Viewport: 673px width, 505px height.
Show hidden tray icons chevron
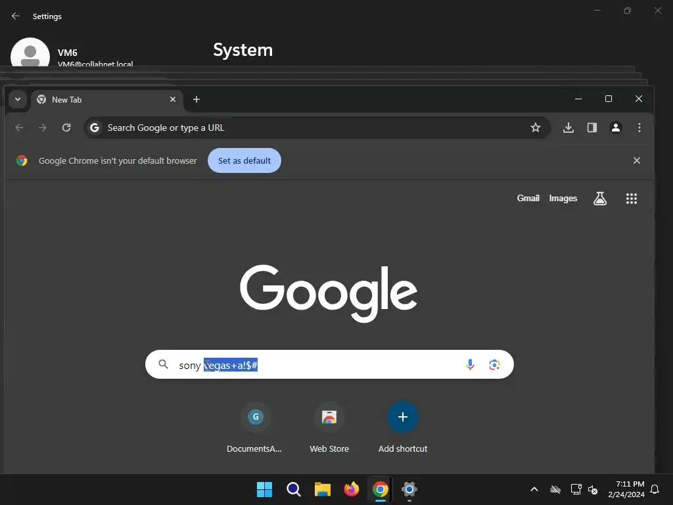tap(534, 489)
